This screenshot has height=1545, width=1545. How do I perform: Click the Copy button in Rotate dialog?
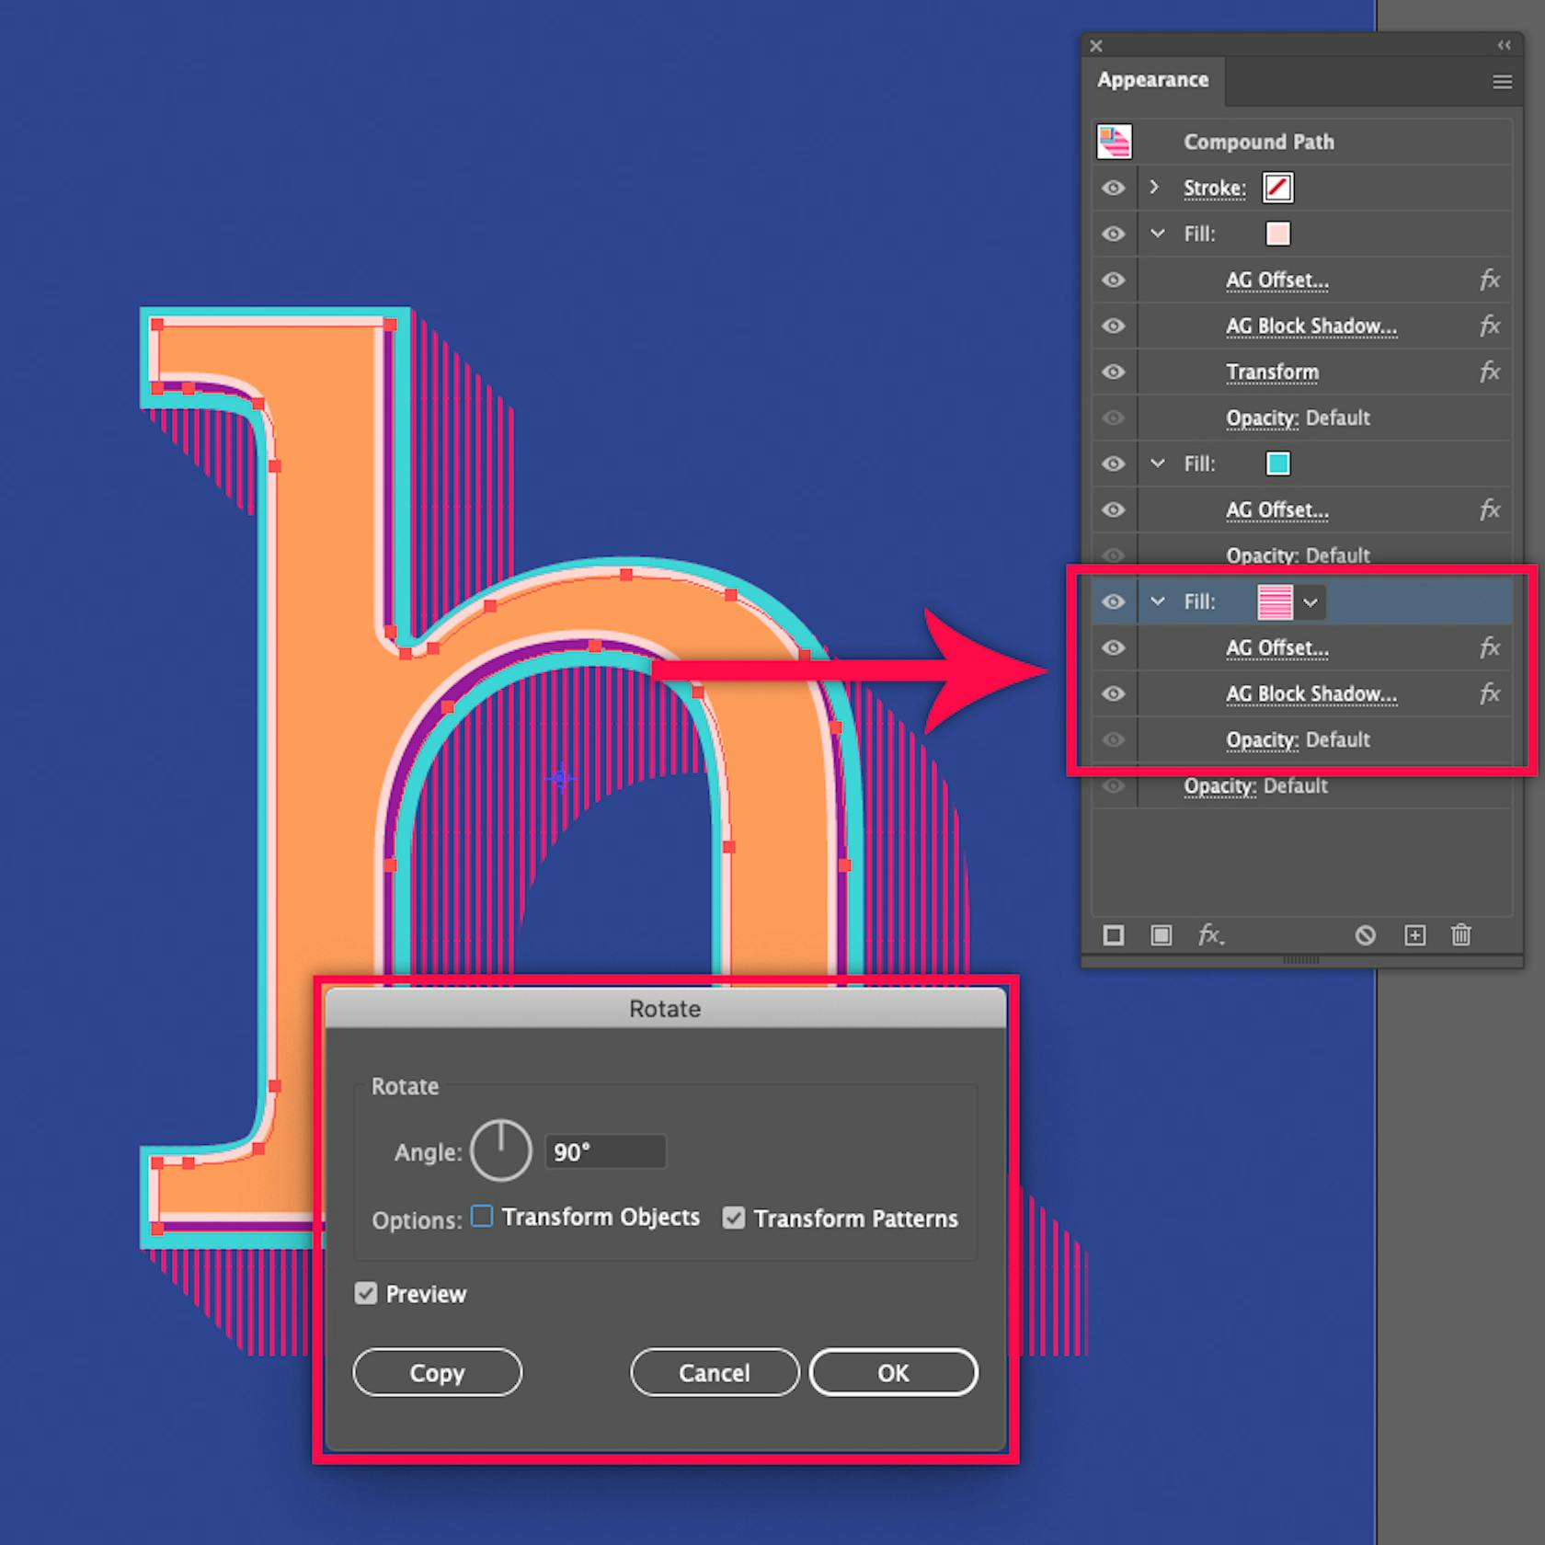[x=437, y=1372]
